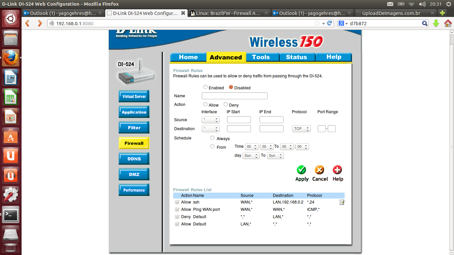Viewport: 454px width, 255px height.
Task: Click the Source IP Start field
Action: coord(239,120)
